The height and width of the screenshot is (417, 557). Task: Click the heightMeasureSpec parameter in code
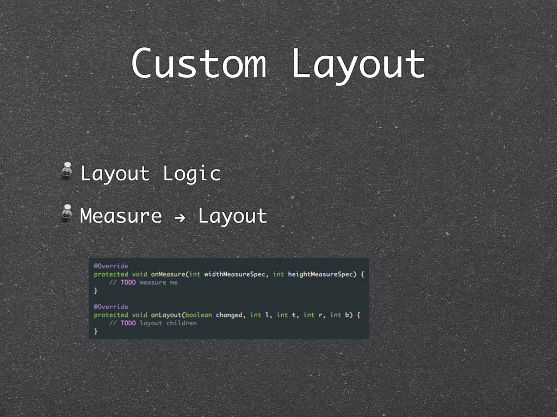pyautogui.click(x=320, y=274)
